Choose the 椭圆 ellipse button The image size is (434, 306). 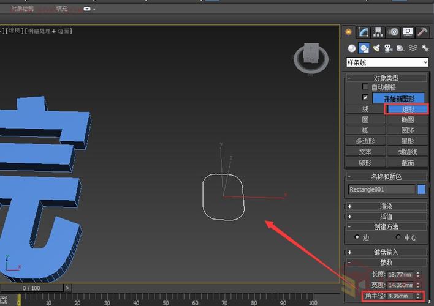408,120
